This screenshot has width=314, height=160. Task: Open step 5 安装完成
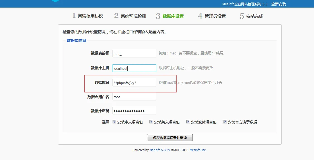tap(252, 16)
